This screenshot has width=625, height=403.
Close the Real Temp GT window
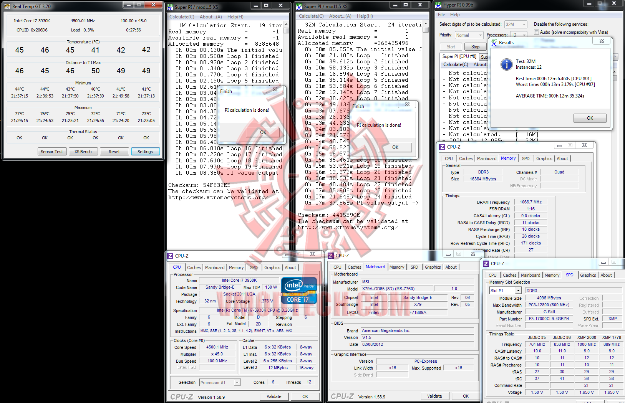(x=153, y=5)
